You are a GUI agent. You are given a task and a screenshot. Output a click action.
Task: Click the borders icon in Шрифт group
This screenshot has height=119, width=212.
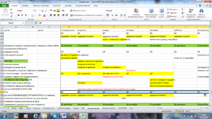point(32,15)
